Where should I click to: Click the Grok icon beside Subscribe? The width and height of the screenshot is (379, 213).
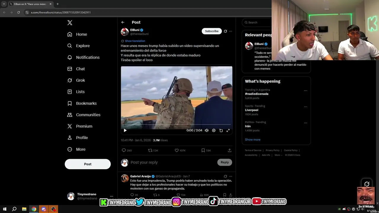click(225, 31)
